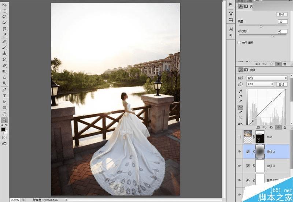Swap foreground and background colors
Viewport: 293px width, 202px height.
[x=6, y=125]
